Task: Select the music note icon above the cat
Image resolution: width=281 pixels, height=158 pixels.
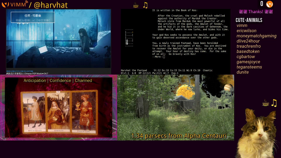Action: point(274,103)
